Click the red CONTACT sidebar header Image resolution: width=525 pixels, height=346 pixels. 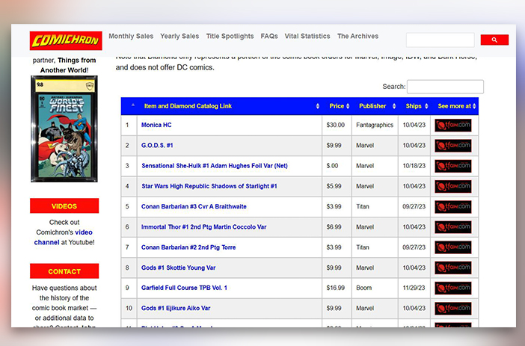(x=64, y=271)
